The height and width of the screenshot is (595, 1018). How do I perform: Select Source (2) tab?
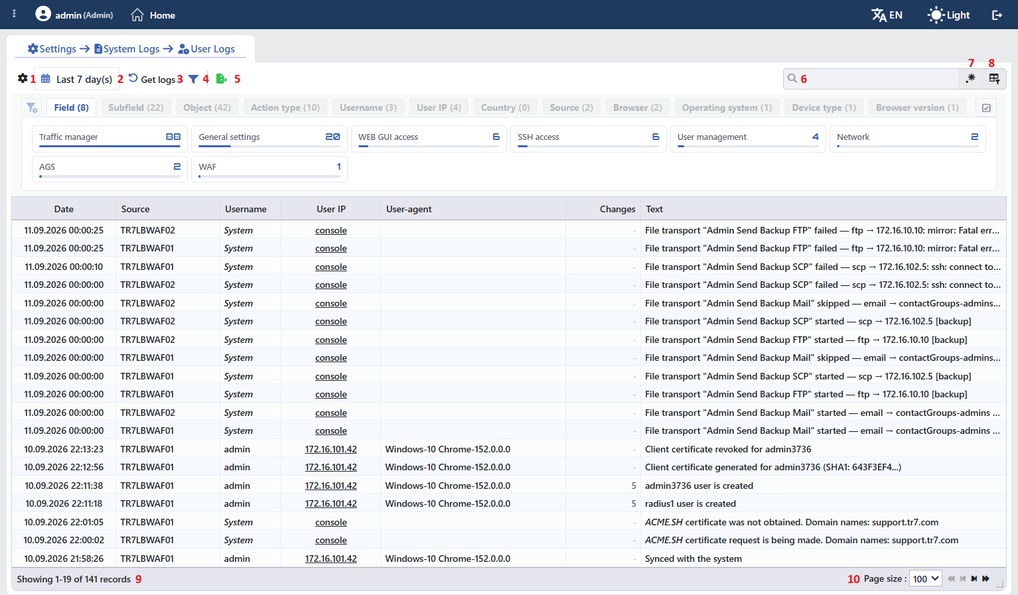click(x=571, y=107)
